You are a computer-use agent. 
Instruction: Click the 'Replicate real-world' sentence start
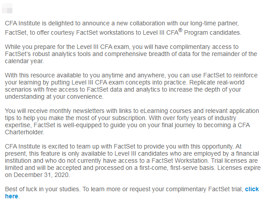[x=216, y=82]
